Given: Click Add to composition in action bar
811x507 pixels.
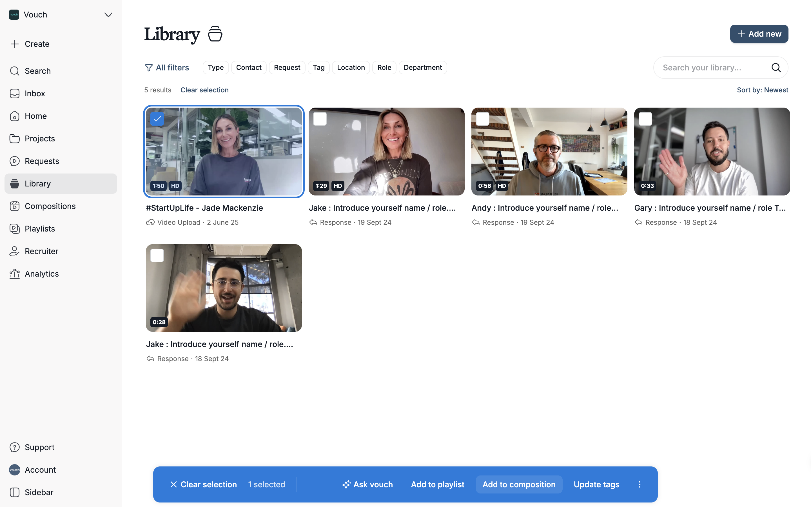Looking at the screenshot, I should [x=519, y=484].
